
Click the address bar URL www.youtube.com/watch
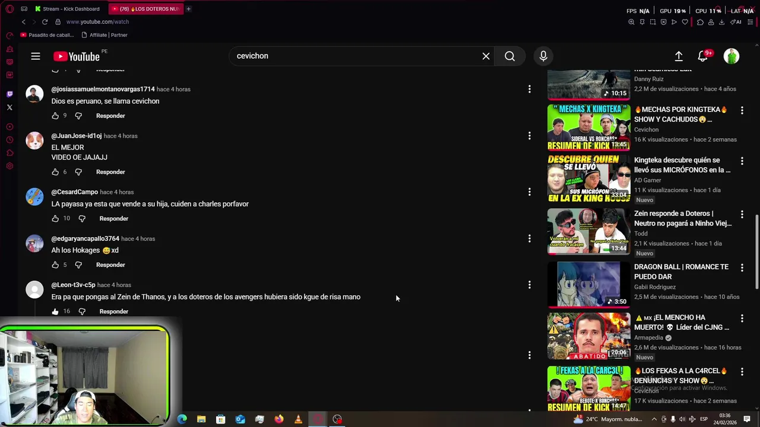97,22
